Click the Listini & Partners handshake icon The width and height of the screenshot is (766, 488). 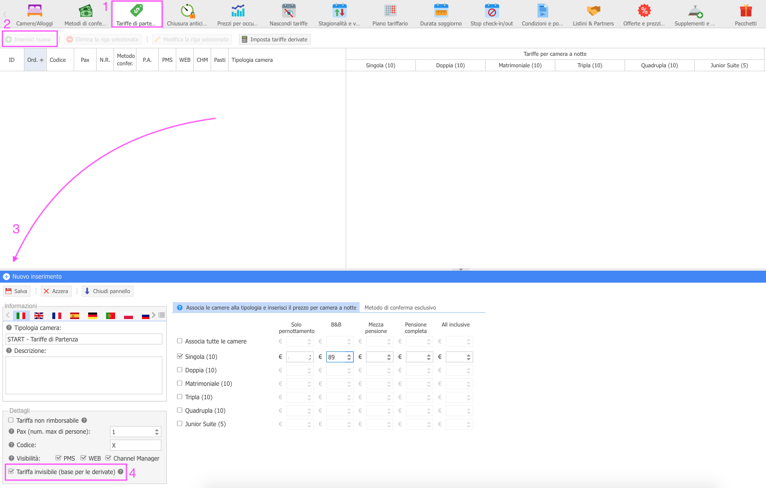click(x=593, y=11)
